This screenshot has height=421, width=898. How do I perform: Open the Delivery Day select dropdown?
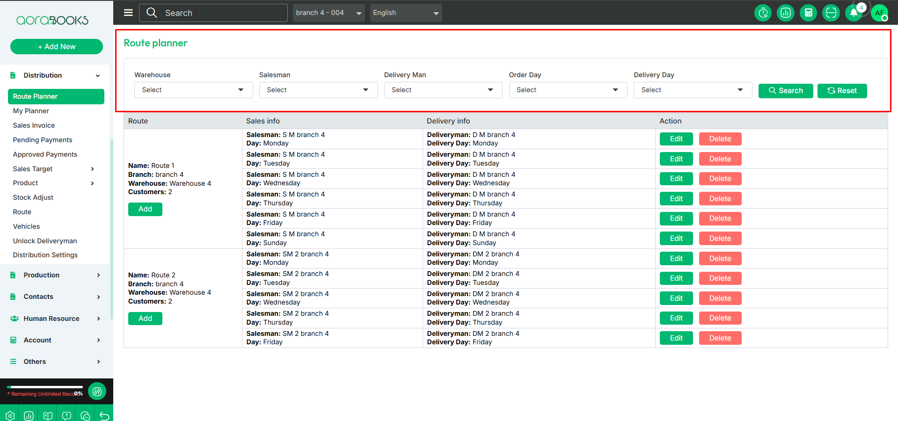pyautogui.click(x=692, y=90)
